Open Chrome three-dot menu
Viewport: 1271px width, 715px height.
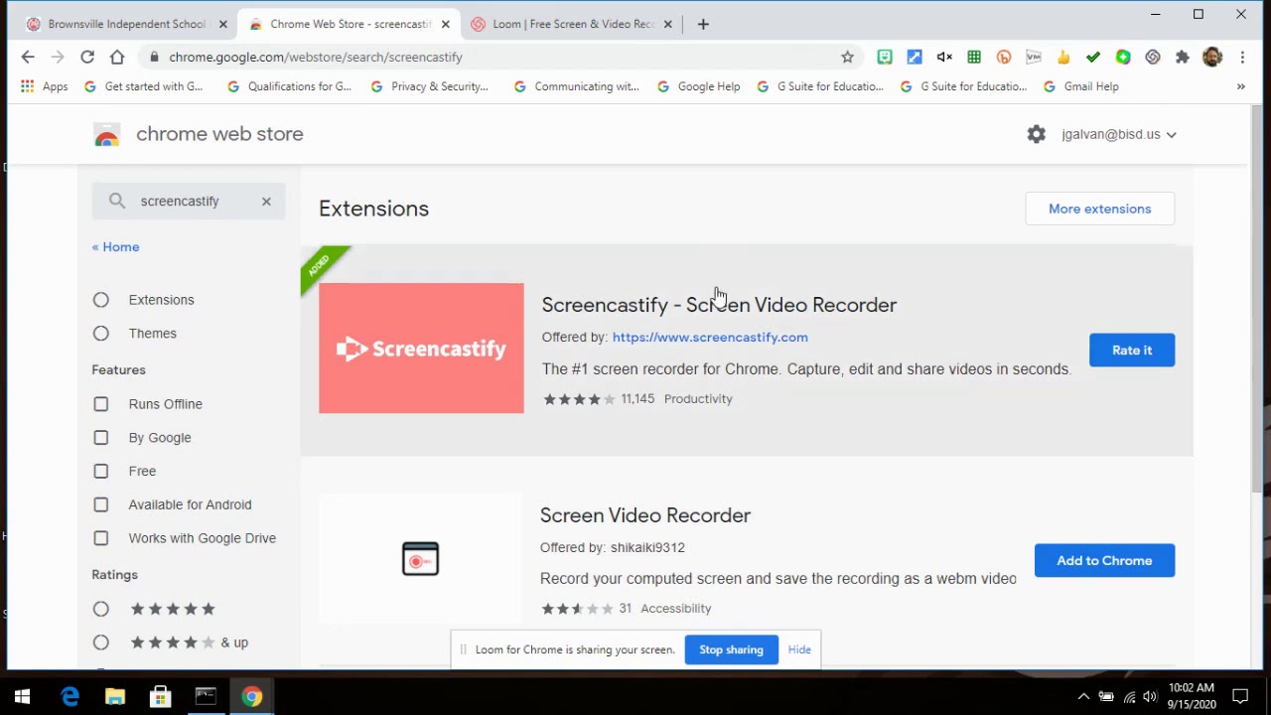click(1242, 58)
